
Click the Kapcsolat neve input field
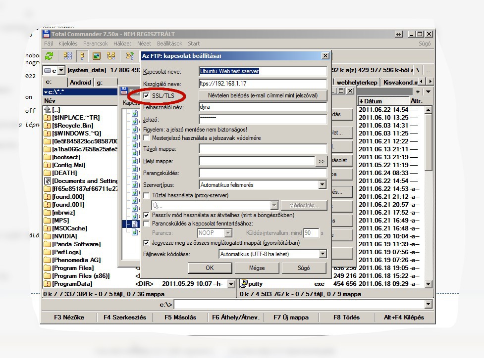click(263, 71)
